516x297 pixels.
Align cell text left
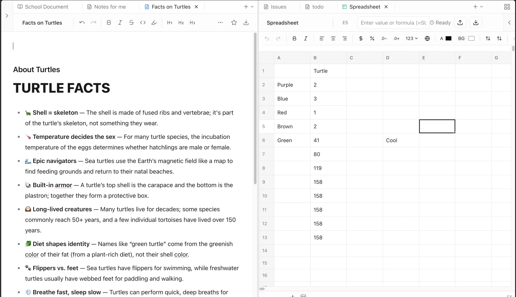pos(322,38)
